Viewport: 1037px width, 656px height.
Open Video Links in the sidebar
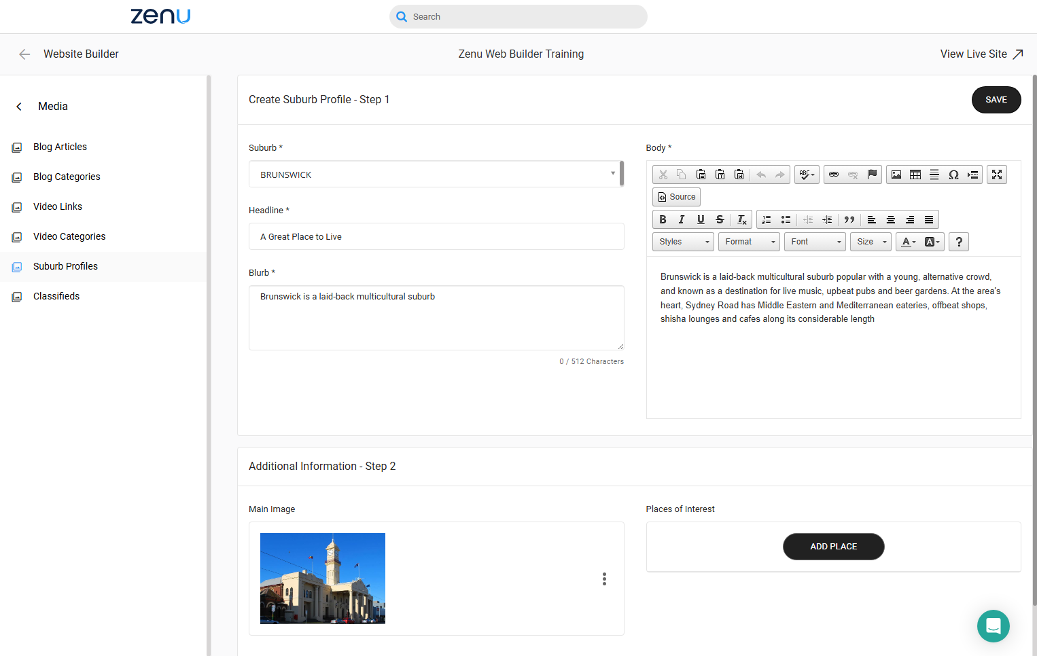coord(58,206)
